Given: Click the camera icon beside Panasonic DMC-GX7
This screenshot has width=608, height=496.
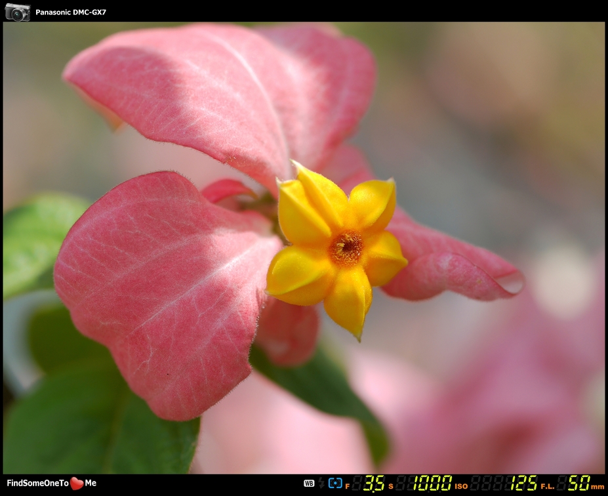Looking at the screenshot, I should [18, 12].
